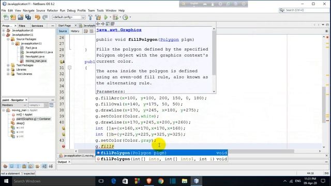Click the Save All toolbar icon

(x=28, y=17)
